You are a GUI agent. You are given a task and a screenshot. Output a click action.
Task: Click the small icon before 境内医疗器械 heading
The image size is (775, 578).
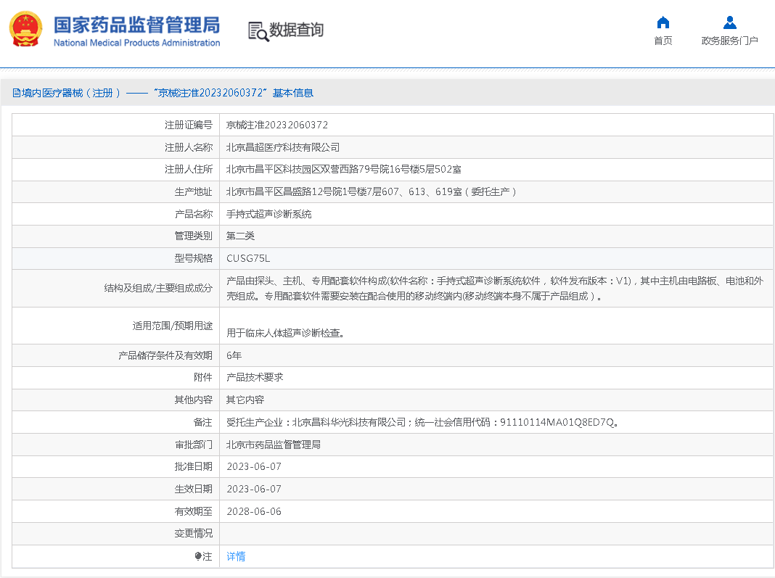click(16, 93)
